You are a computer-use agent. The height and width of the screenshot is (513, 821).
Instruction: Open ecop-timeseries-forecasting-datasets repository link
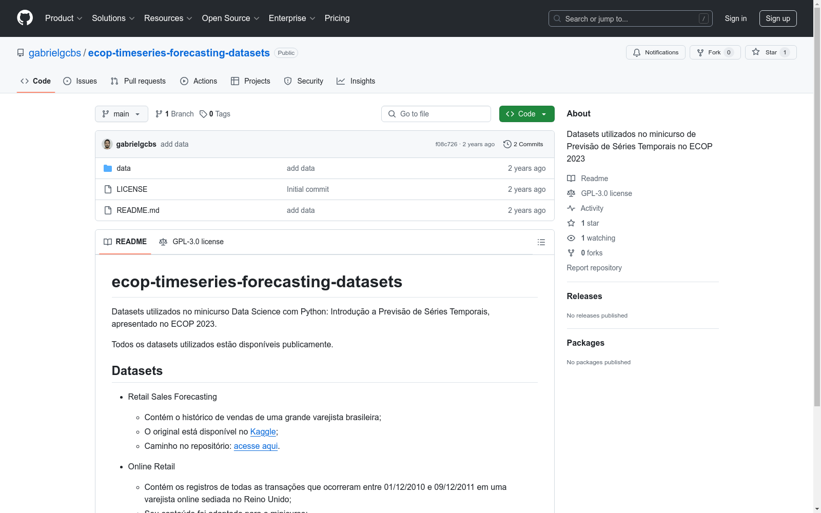(179, 53)
